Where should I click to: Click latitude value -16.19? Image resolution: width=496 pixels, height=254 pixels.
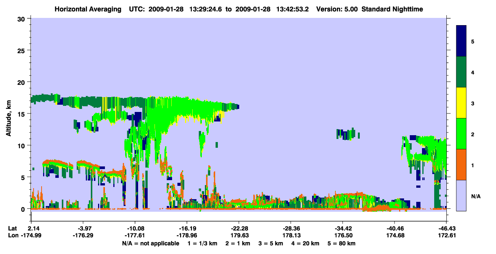pos(187,228)
